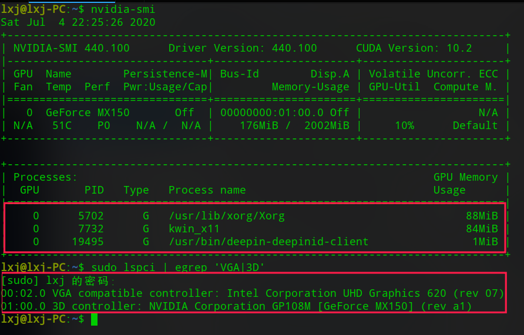524x335 pixels.
Task: Click 'Pwr:Usage/Cap' header text
Action: coord(165,87)
